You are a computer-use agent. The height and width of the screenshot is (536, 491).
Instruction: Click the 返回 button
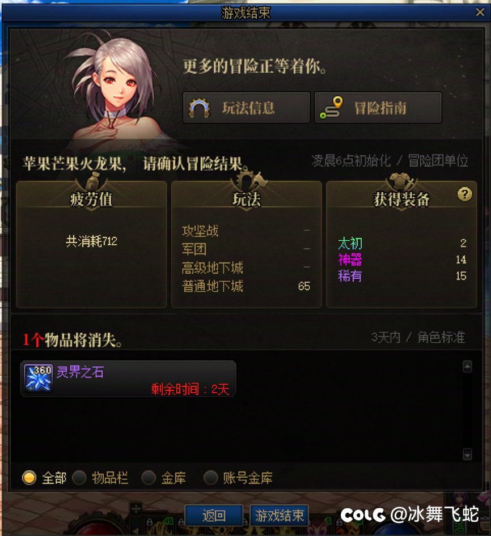214,515
